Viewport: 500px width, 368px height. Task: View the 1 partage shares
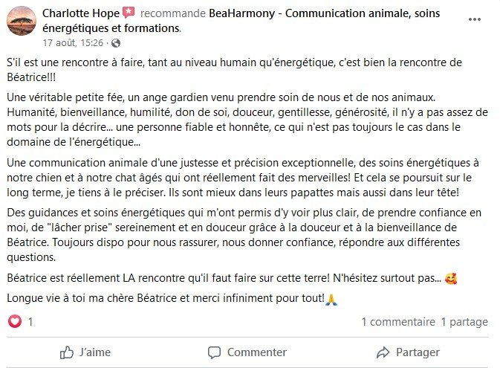[464, 322]
